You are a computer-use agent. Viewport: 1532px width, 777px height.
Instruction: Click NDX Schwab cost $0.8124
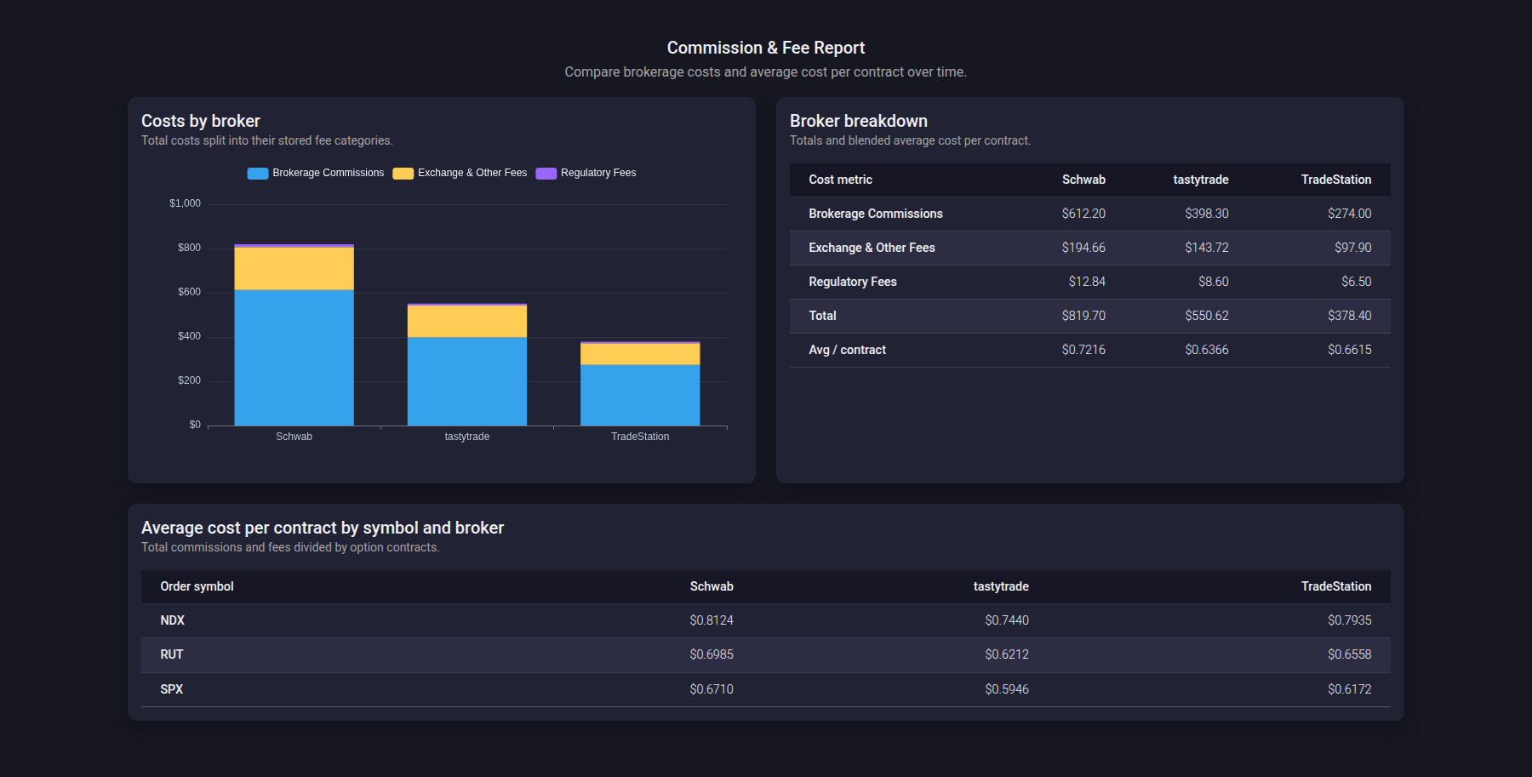[x=712, y=620]
